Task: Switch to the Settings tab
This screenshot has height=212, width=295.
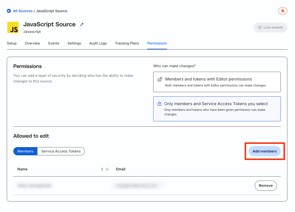Action: point(74,43)
